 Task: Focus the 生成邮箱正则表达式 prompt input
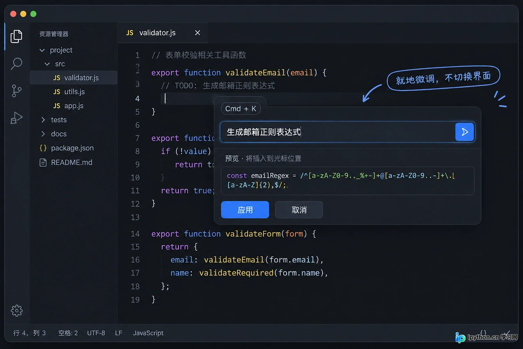pyautogui.click(x=337, y=132)
